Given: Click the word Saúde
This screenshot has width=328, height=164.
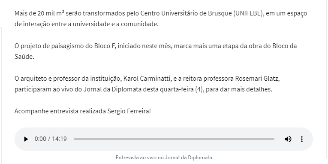Looking at the screenshot, I should [24, 57].
